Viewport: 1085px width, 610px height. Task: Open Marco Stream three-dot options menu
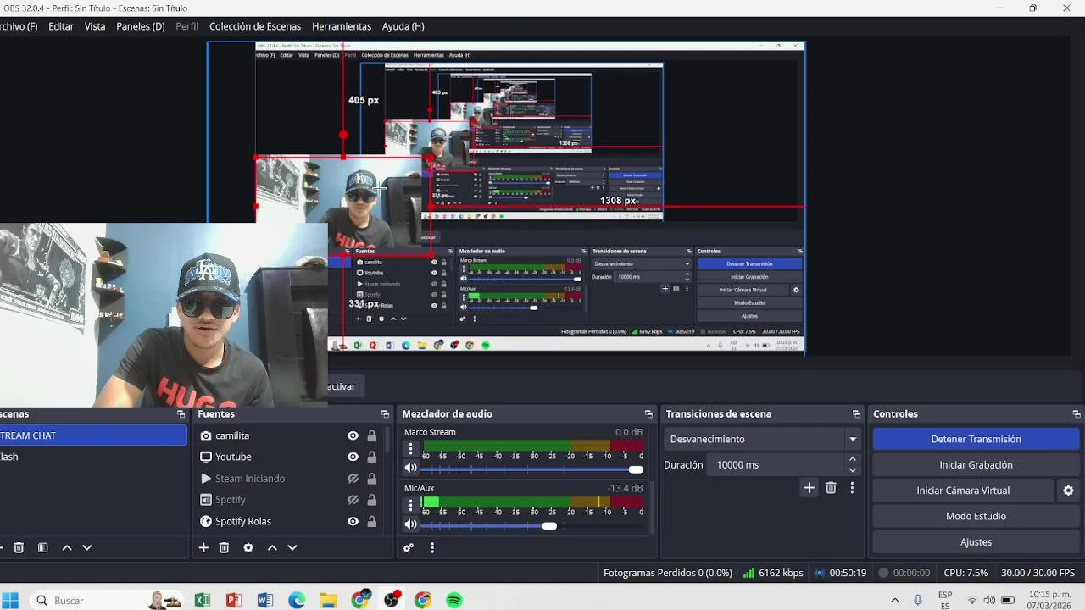[x=411, y=449]
